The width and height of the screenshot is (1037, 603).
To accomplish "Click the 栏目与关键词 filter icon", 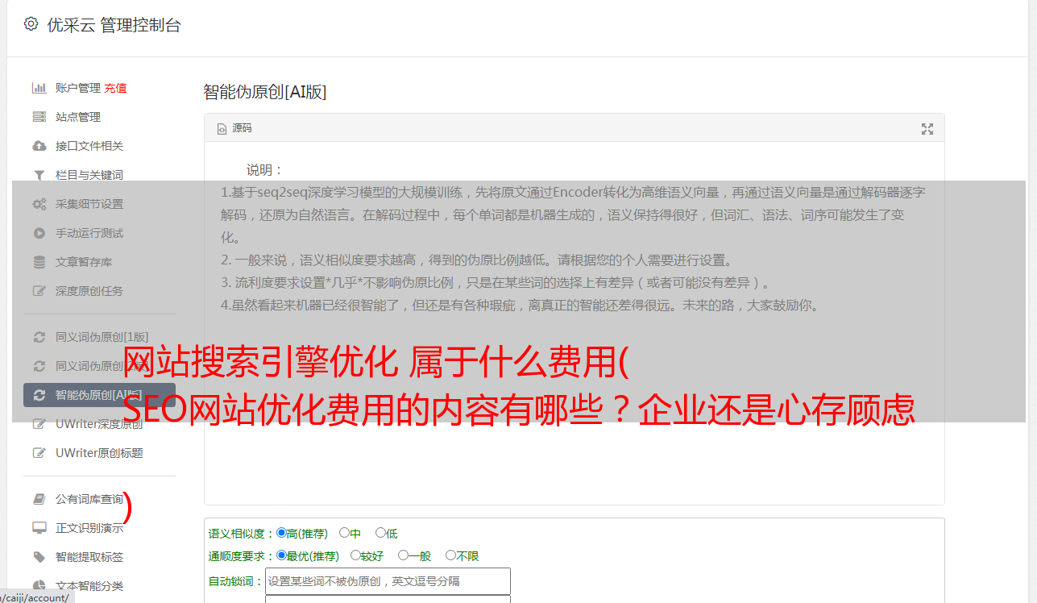I will pyautogui.click(x=39, y=175).
